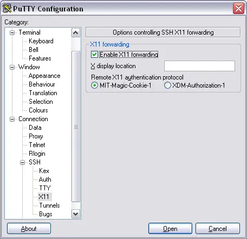Viewport: 247px width, 239px height.
Task: Click the 'X11 forwarding' group title
Action: [109, 44]
